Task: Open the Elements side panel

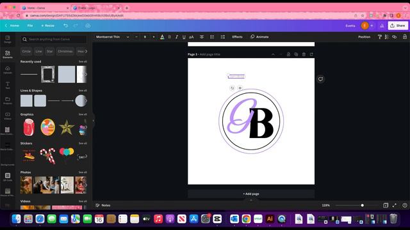Action: tap(8, 54)
